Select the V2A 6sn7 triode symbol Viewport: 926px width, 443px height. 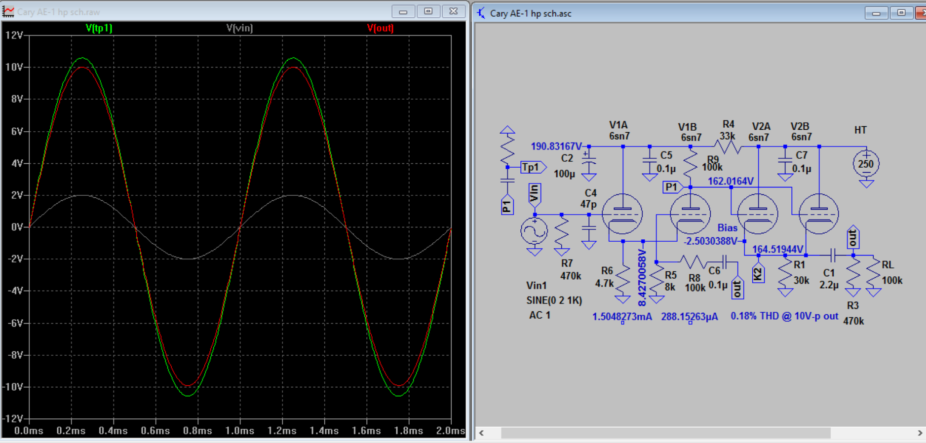tap(758, 214)
